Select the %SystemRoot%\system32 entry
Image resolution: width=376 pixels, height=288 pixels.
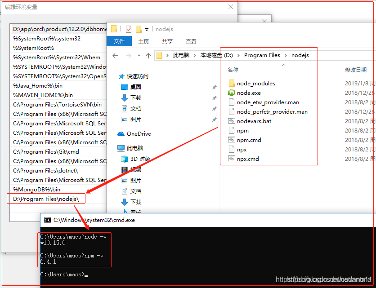[58, 38]
